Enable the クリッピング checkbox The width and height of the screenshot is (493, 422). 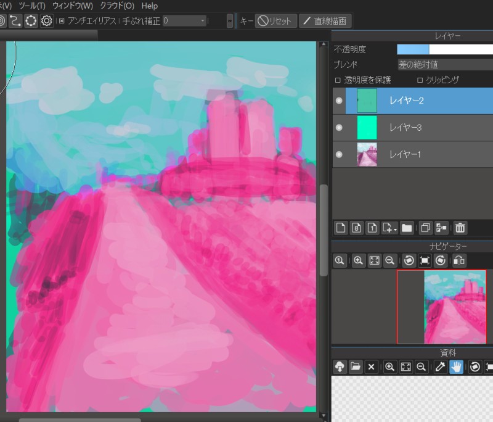pyautogui.click(x=420, y=80)
